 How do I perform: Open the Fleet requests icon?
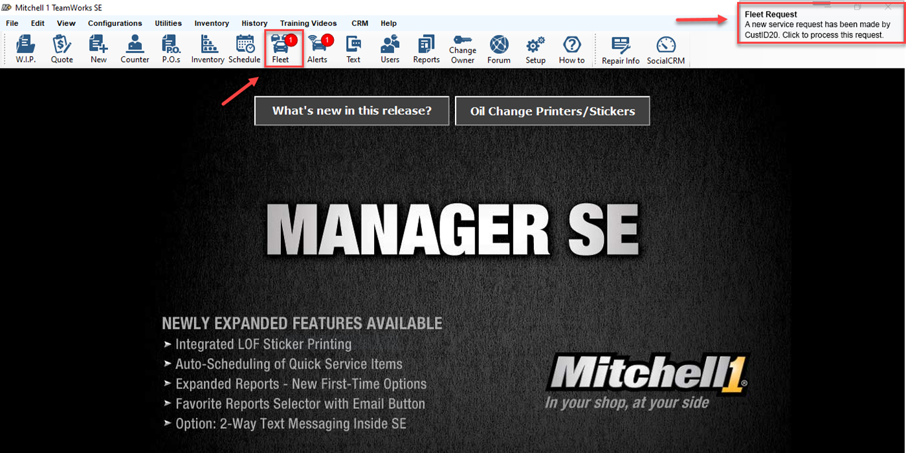pos(281,50)
